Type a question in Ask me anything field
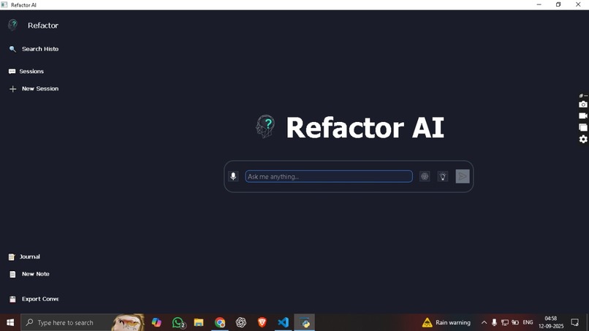 pyautogui.click(x=329, y=177)
